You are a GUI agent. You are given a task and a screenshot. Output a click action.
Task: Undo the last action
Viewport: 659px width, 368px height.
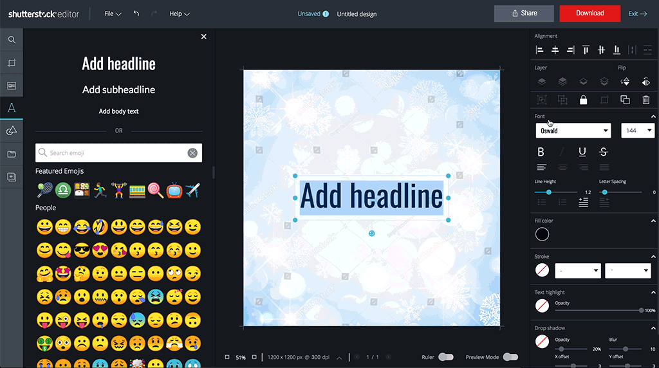coord(136,14)
